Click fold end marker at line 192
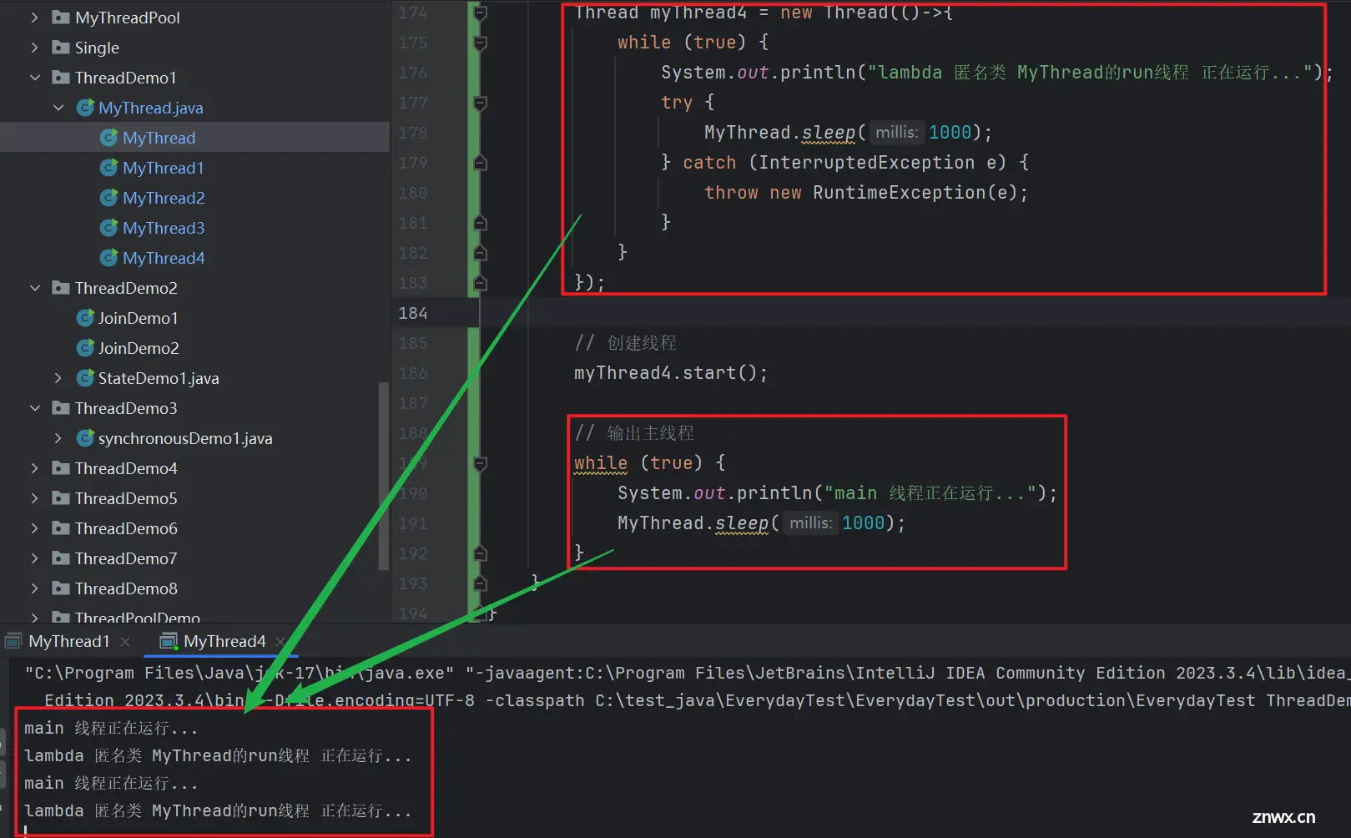Screen dimensions: 1351x838 [x=480, y=553]
